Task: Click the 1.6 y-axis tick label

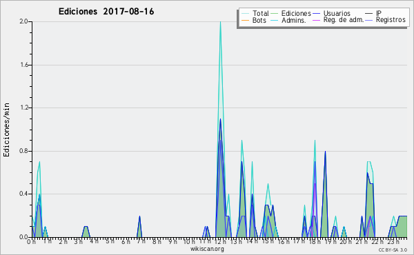Action: pyautogui.click(x=24, y=65)
